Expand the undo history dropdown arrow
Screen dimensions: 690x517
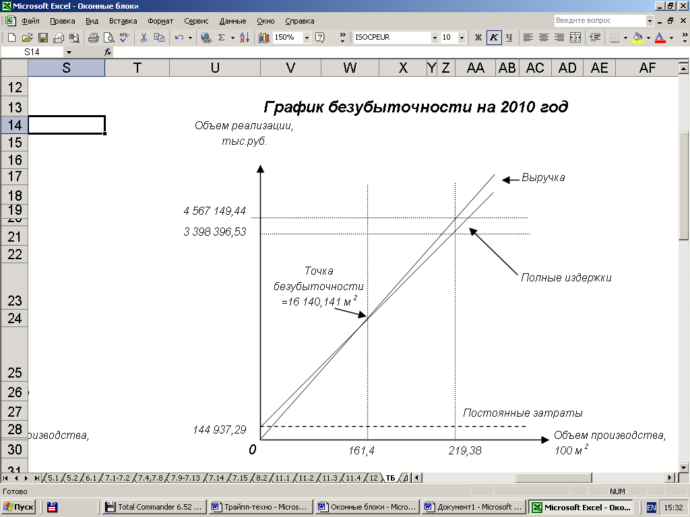click(190, 38)
